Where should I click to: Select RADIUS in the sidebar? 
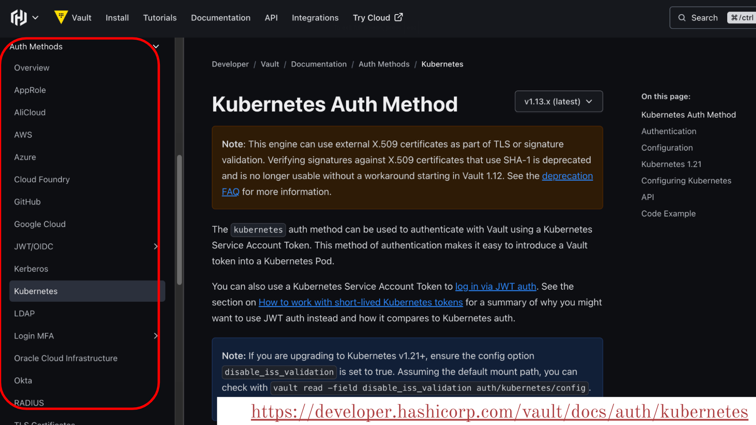click(29, 403)
